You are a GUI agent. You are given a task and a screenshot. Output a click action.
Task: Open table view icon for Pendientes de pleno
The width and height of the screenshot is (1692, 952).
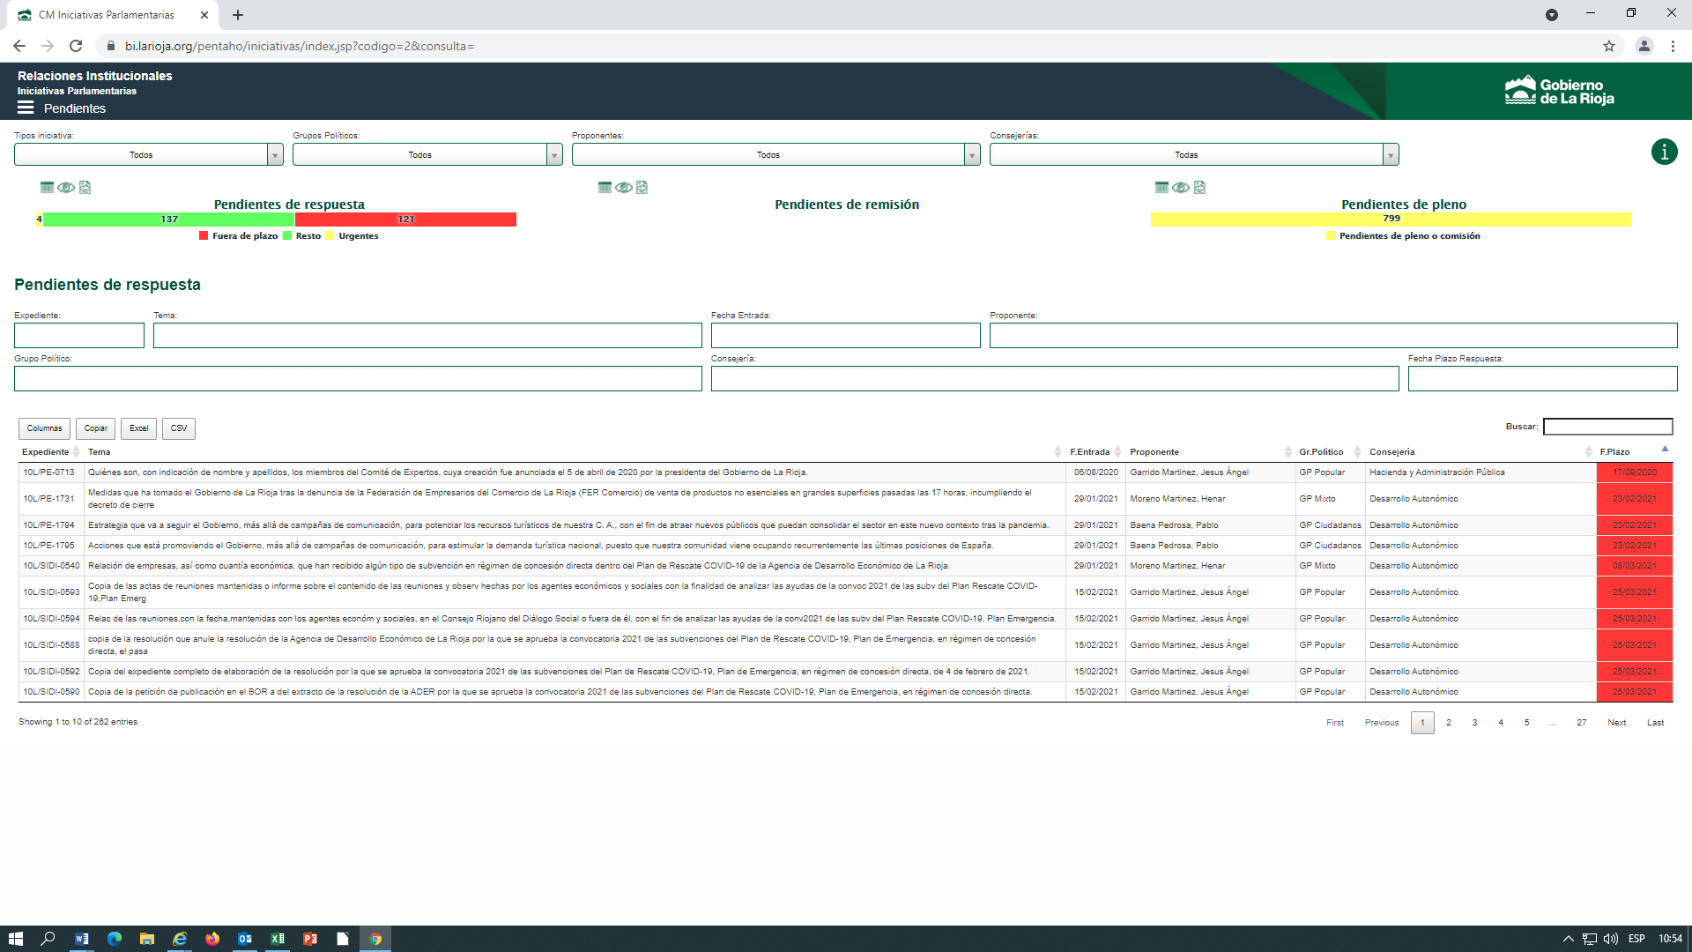[1161, 187]
